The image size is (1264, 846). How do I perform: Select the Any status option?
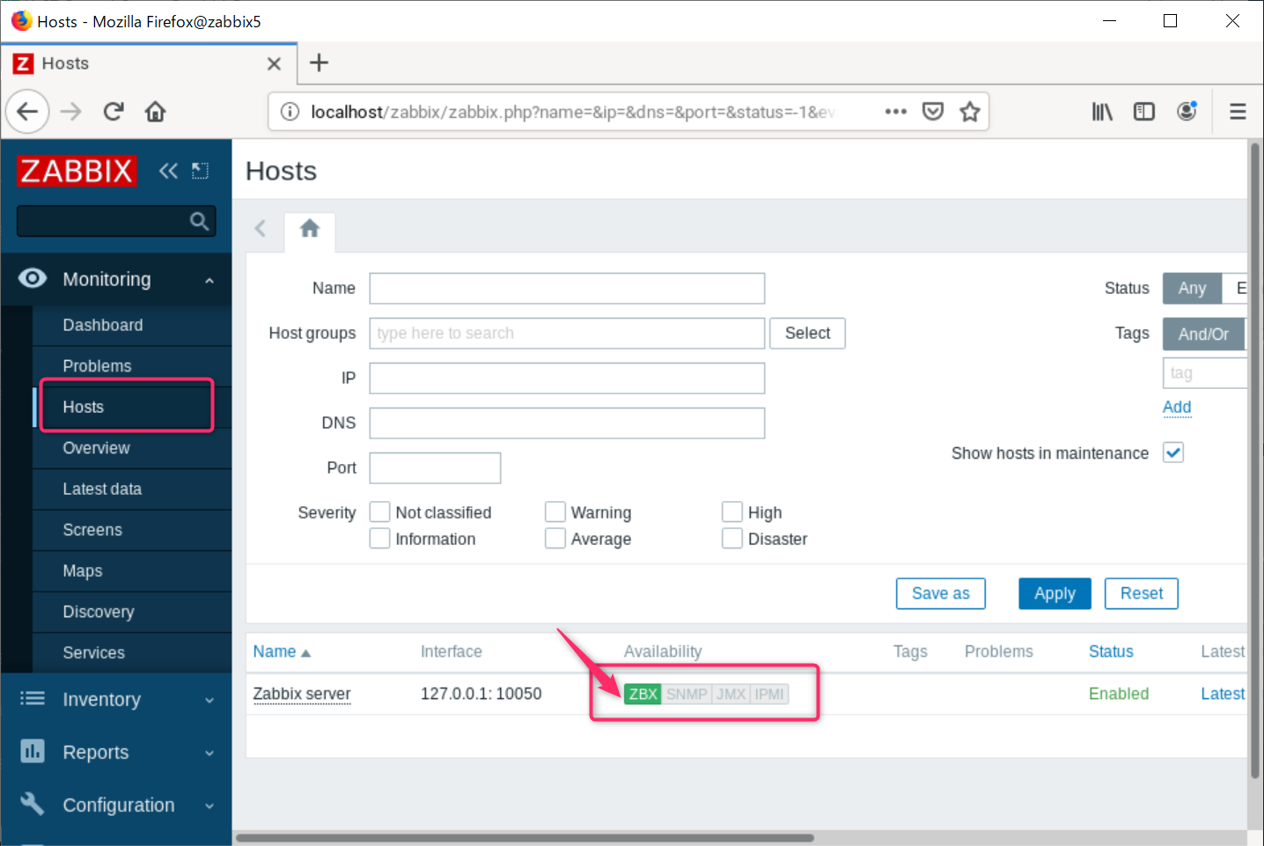point(1192,288)
